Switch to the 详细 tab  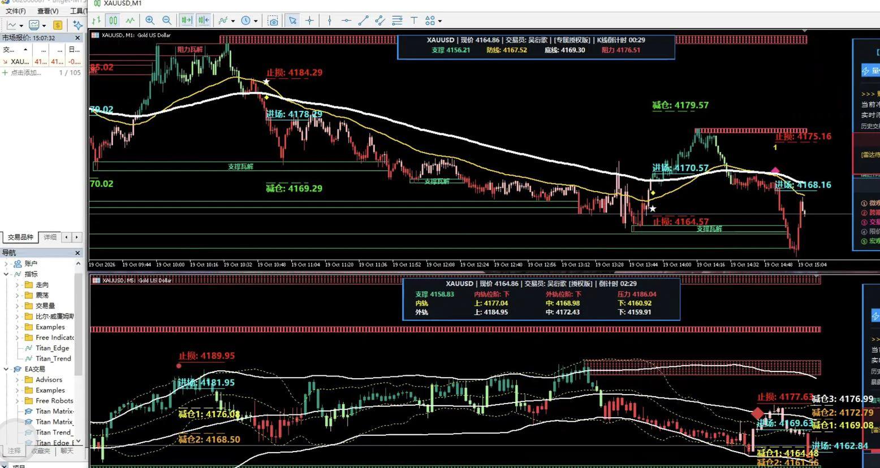point(50,237)
